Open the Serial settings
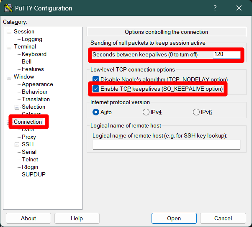This screenshot has height=227, width=252. (x=29, y=152)
